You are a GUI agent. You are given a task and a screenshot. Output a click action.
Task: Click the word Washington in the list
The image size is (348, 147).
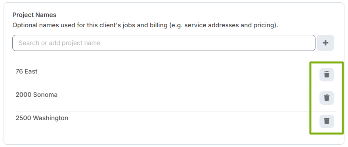51,118
